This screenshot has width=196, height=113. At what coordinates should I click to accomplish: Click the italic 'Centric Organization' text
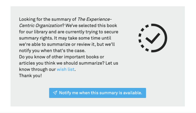[x=41, y=26]
